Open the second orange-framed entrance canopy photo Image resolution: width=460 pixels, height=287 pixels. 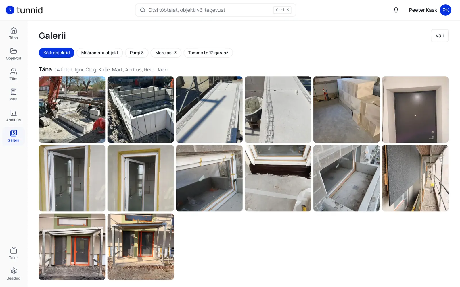(141, 247)
